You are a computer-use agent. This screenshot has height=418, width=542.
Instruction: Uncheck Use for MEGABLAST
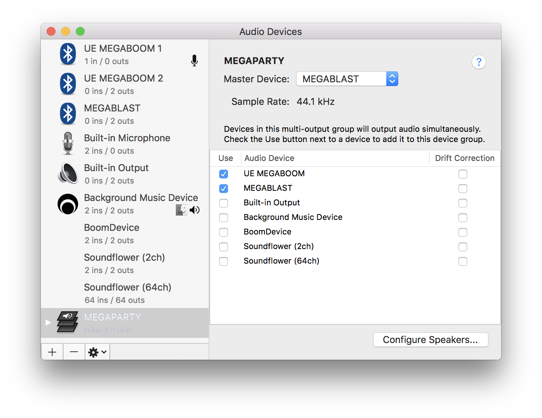[224, 189]
